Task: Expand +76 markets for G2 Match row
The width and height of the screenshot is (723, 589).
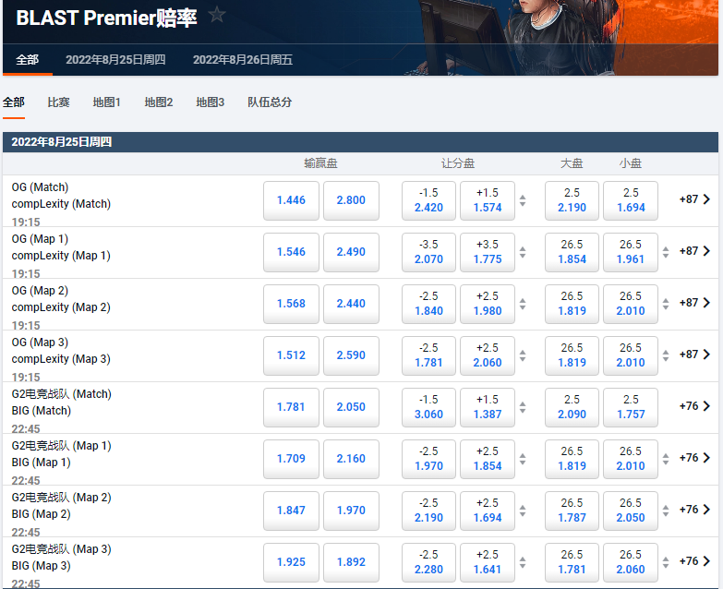Action: 694,406
